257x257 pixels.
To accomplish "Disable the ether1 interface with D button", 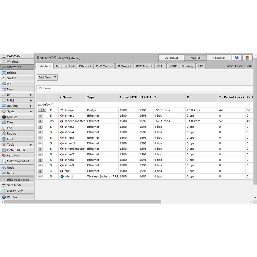I will pos(40,116).
